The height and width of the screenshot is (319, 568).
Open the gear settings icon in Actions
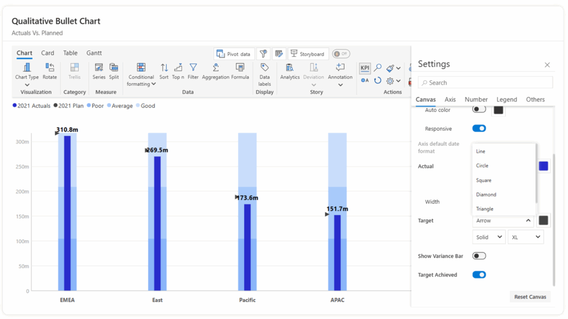pyautogui.click(x=390, y=81)
